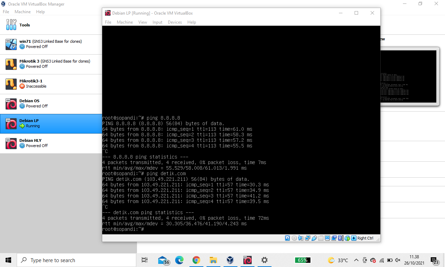Click the muted volume tray icon

tap(398, 260)
